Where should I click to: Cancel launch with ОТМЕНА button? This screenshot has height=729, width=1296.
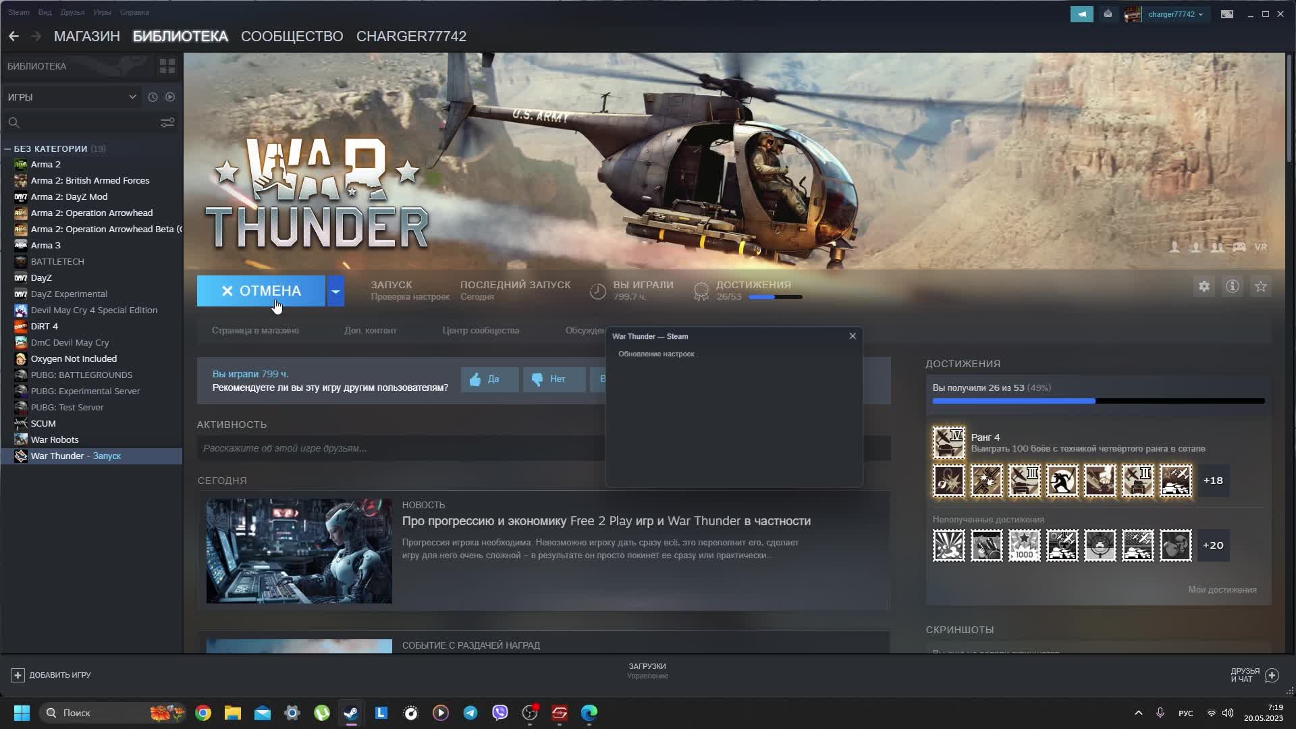click(x=261, y=291)
